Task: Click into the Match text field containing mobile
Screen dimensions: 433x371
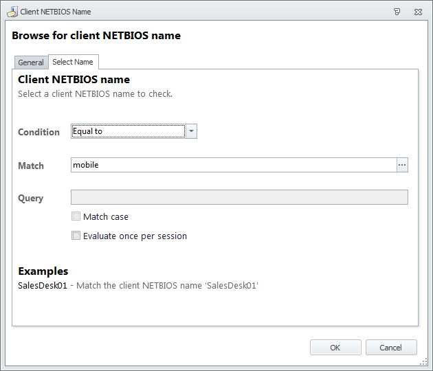Action: point(234,165)
